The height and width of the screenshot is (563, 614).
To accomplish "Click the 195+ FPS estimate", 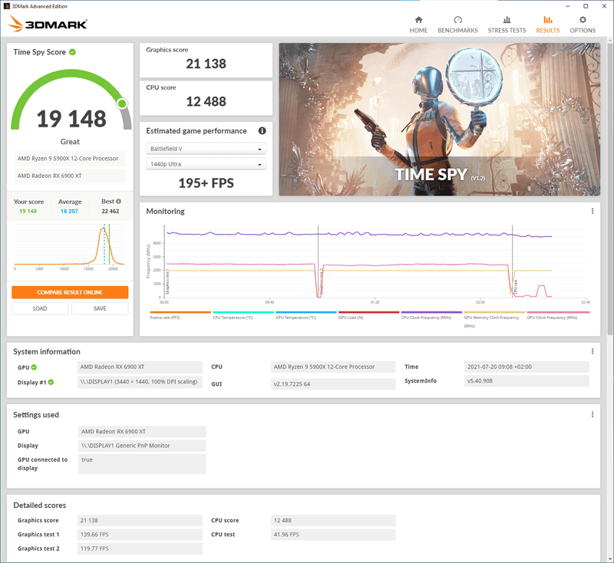I will coord(206,183).
